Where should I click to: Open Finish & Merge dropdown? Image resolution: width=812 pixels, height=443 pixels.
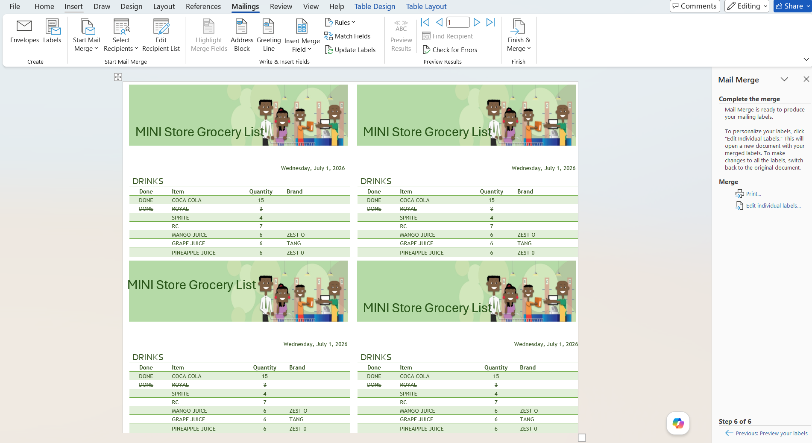519,36
